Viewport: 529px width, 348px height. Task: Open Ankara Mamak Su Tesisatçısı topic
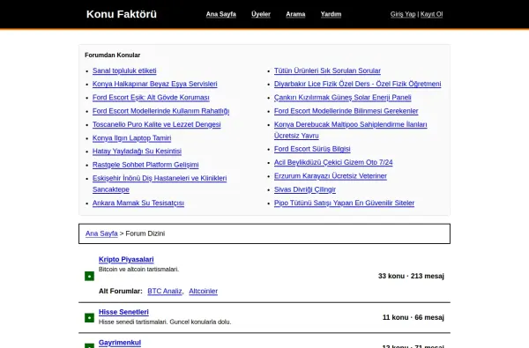coord(138,203)
